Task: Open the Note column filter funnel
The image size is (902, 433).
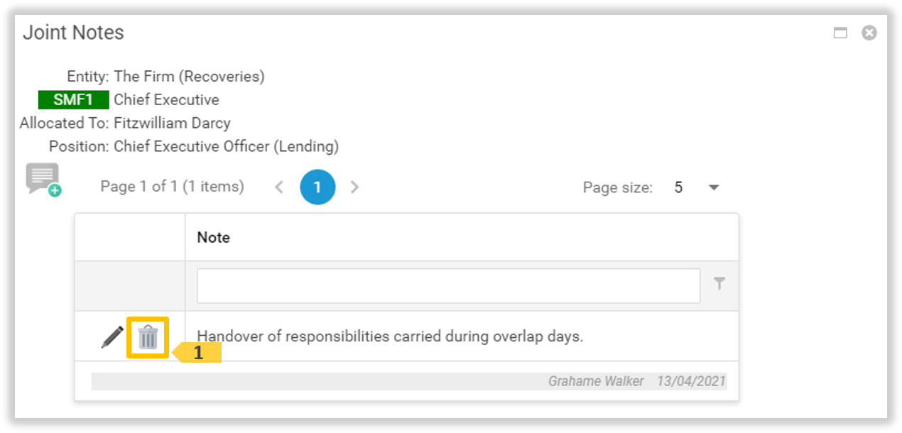Action: point(719,284)
